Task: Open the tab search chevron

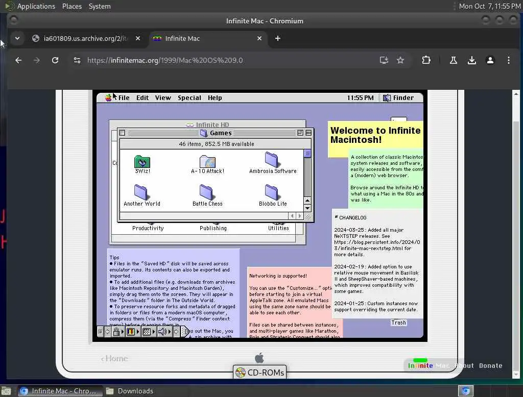Action: click(x=17, y=38)
